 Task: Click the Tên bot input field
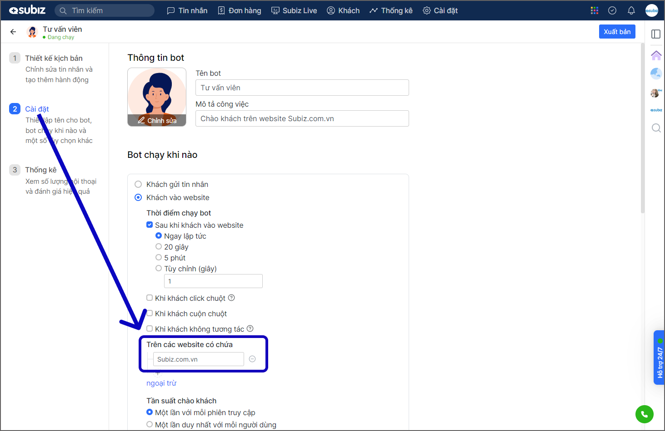point(302,88)
